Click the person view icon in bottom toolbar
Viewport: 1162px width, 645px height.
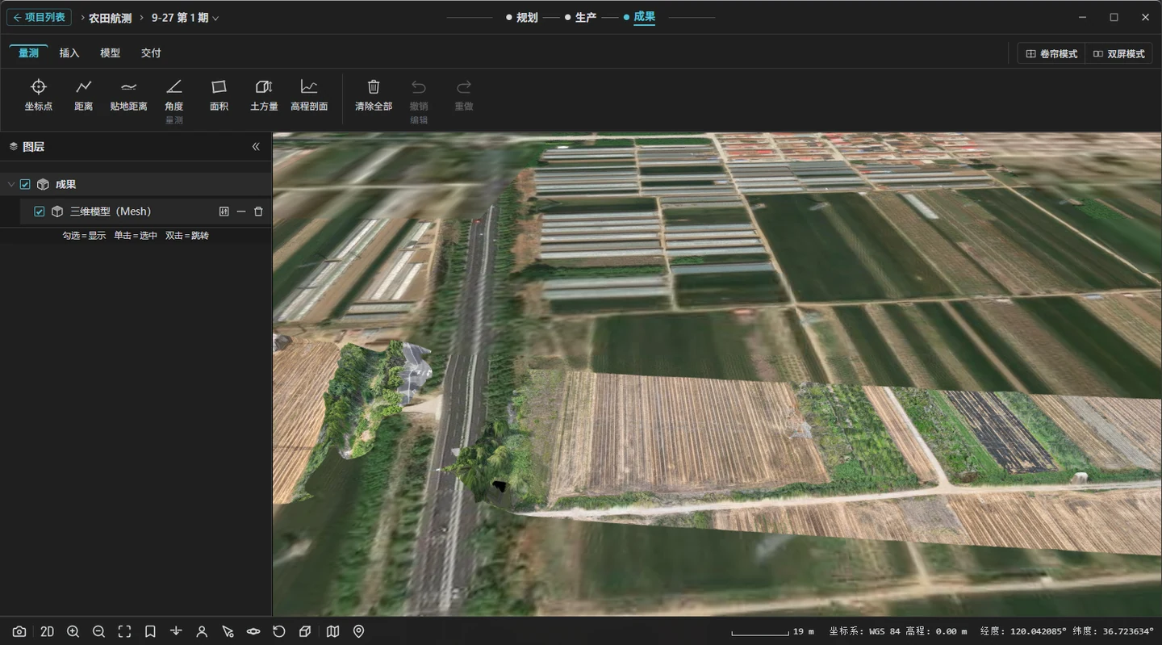coord(202,631)
